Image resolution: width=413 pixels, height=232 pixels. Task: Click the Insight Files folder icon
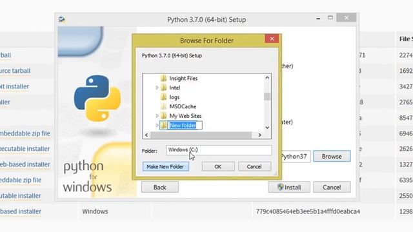click(x=163, y=78)
